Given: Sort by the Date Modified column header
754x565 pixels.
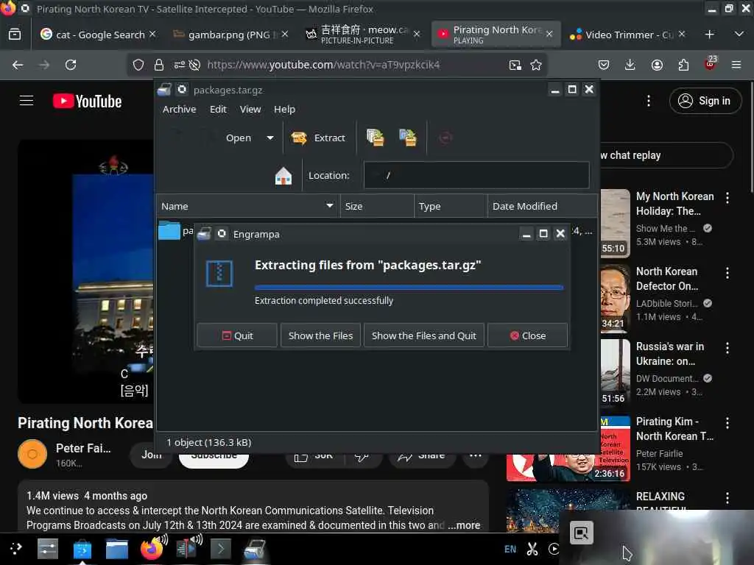Looking at the screenshot, I should (542, 206).
